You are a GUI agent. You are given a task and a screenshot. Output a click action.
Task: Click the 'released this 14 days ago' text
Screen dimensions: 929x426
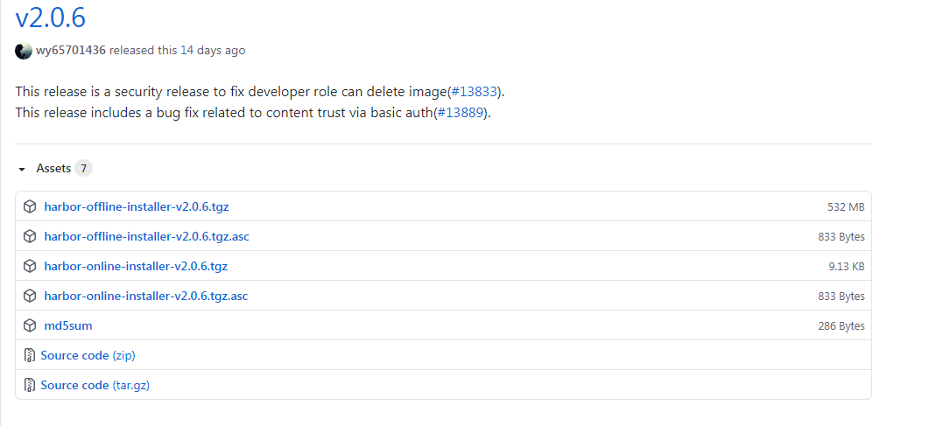[177, 50]
